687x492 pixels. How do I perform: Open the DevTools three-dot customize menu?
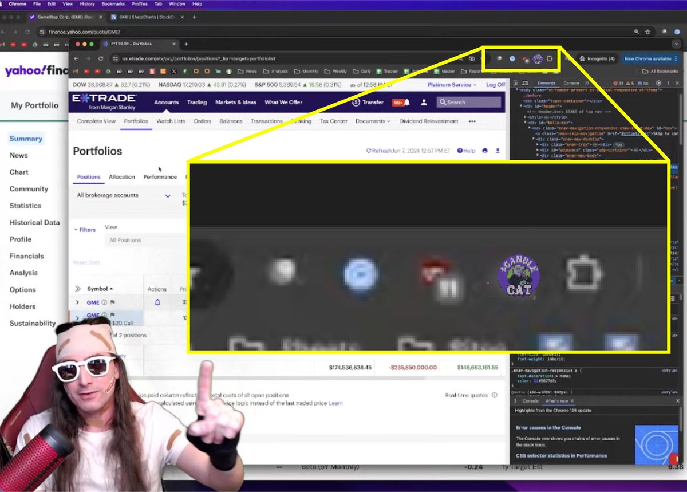tap(667, 83)
